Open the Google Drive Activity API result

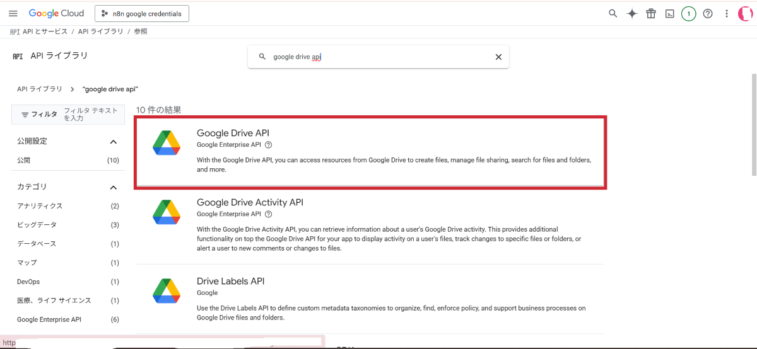pos(250,202)
